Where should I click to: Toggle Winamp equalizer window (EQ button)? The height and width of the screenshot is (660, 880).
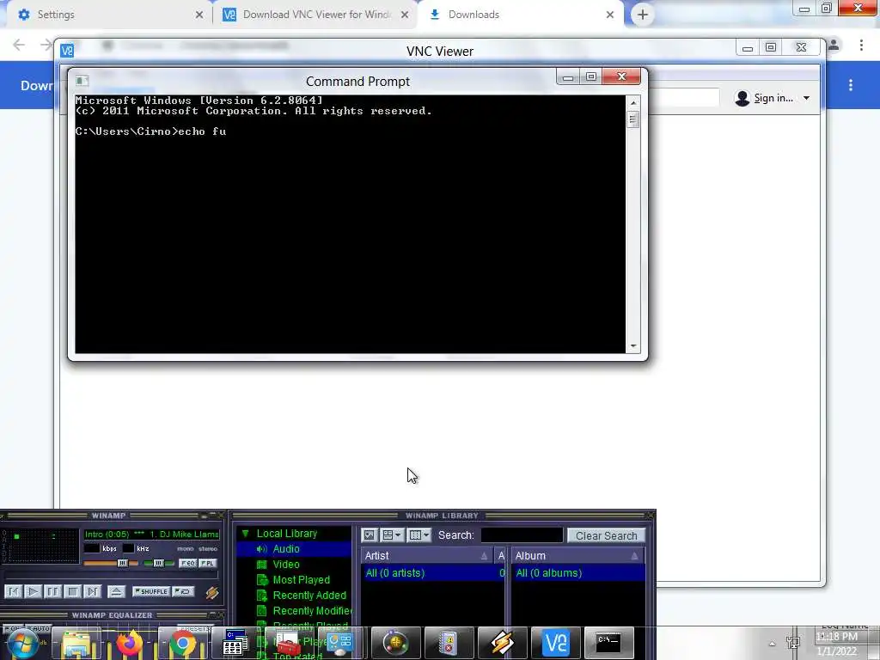click(x=187, y=563)
